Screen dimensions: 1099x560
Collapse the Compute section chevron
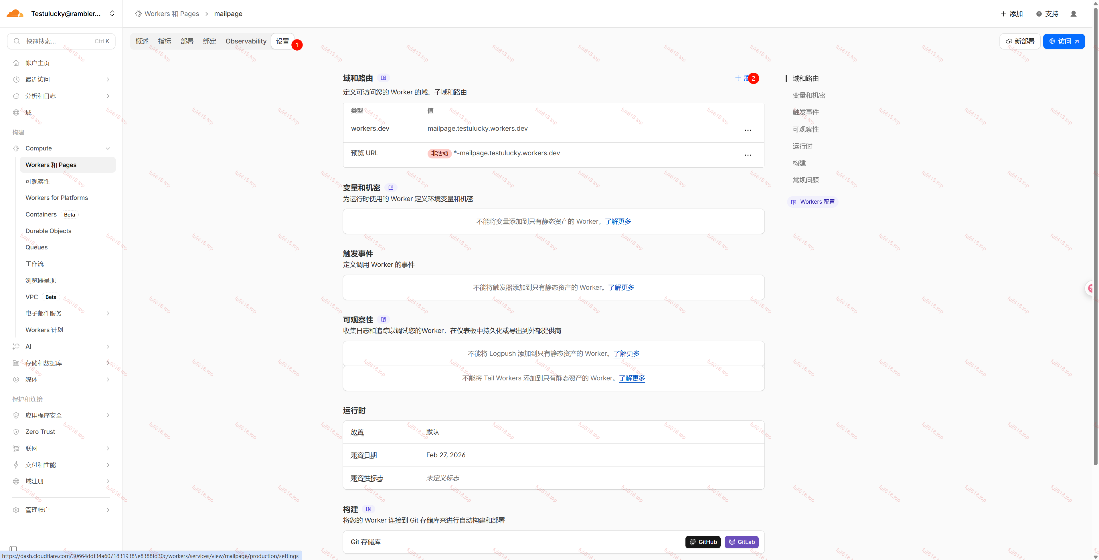coord(108,148)
